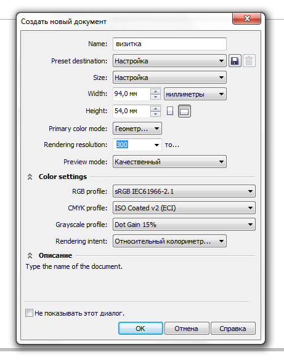The height and width of the screenshot is (363, 284).
Task: Open the миллиметры units dropdown
Action: [x=195, y=94]
